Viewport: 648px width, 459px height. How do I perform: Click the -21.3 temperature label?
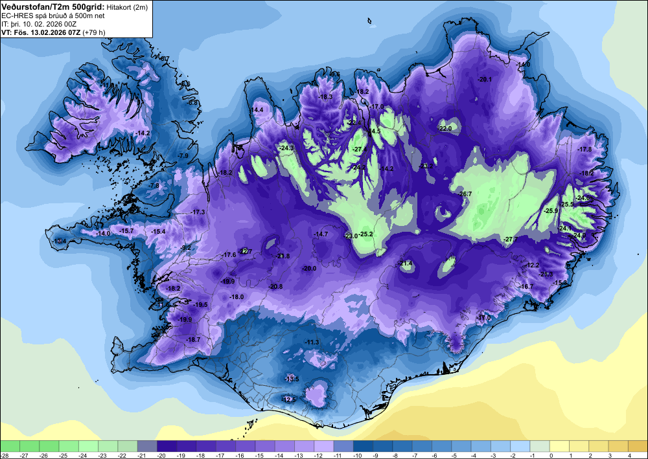(546, 274)
